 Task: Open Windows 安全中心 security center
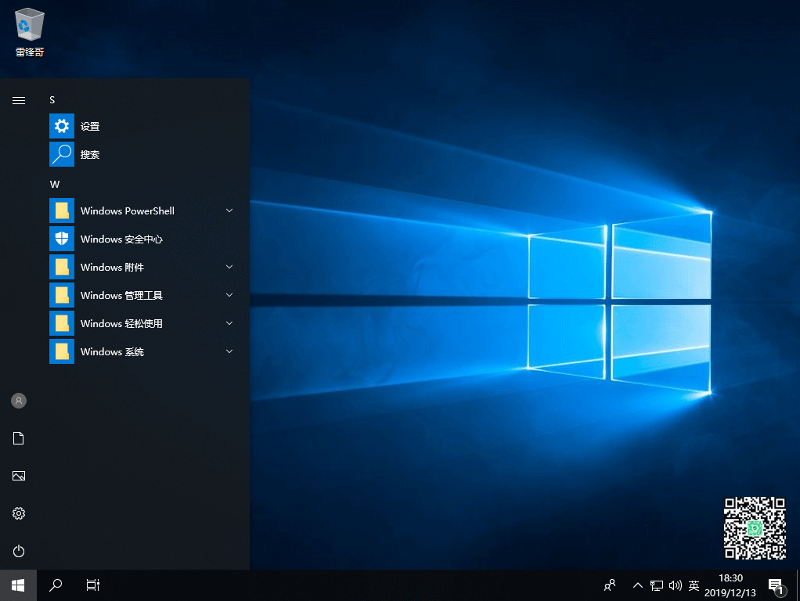pos(121,239)
